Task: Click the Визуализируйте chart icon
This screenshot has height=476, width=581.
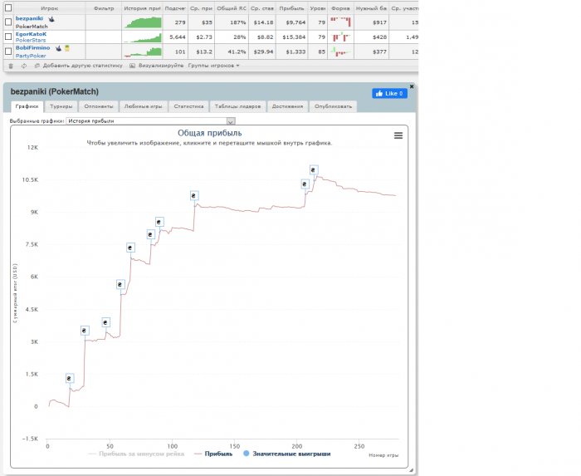Action: 133,65
